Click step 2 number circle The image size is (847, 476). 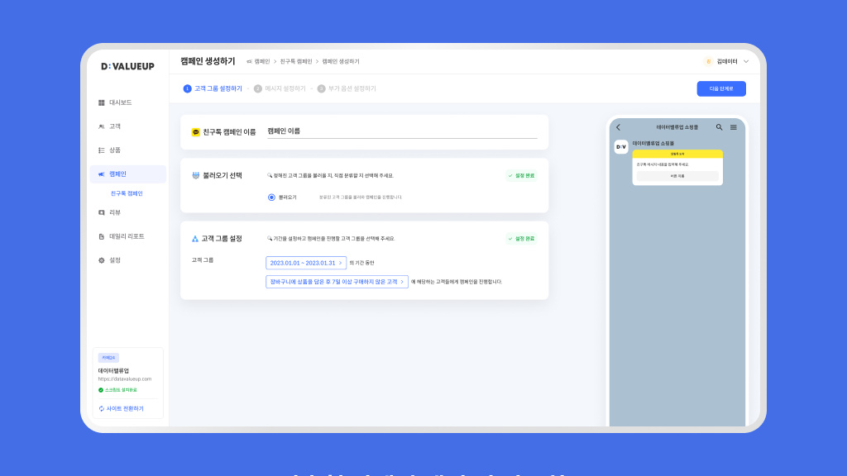[258, 88]
